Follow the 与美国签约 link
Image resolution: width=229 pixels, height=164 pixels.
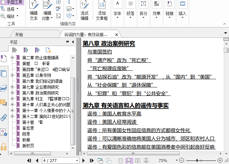pos(100,52)
